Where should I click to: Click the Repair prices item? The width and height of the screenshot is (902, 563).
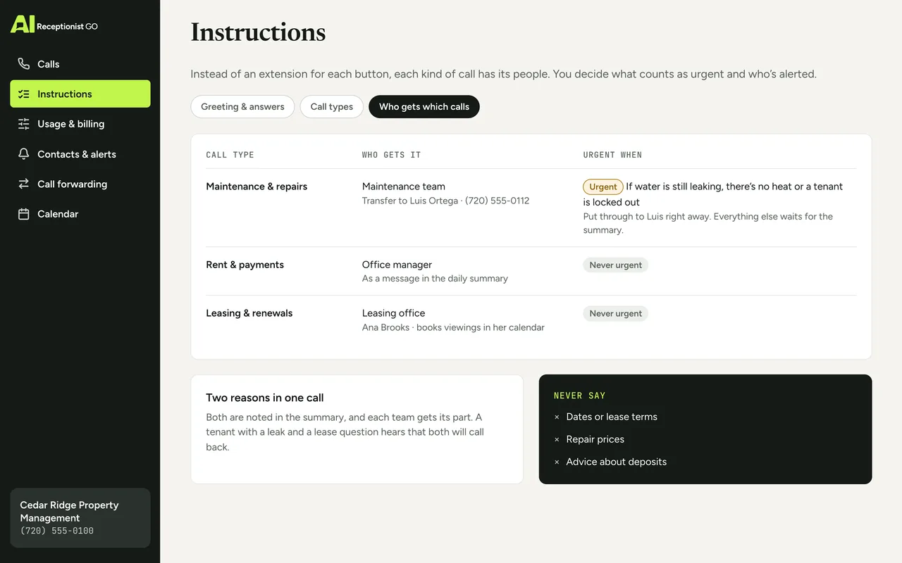click(x=595, y=439)
